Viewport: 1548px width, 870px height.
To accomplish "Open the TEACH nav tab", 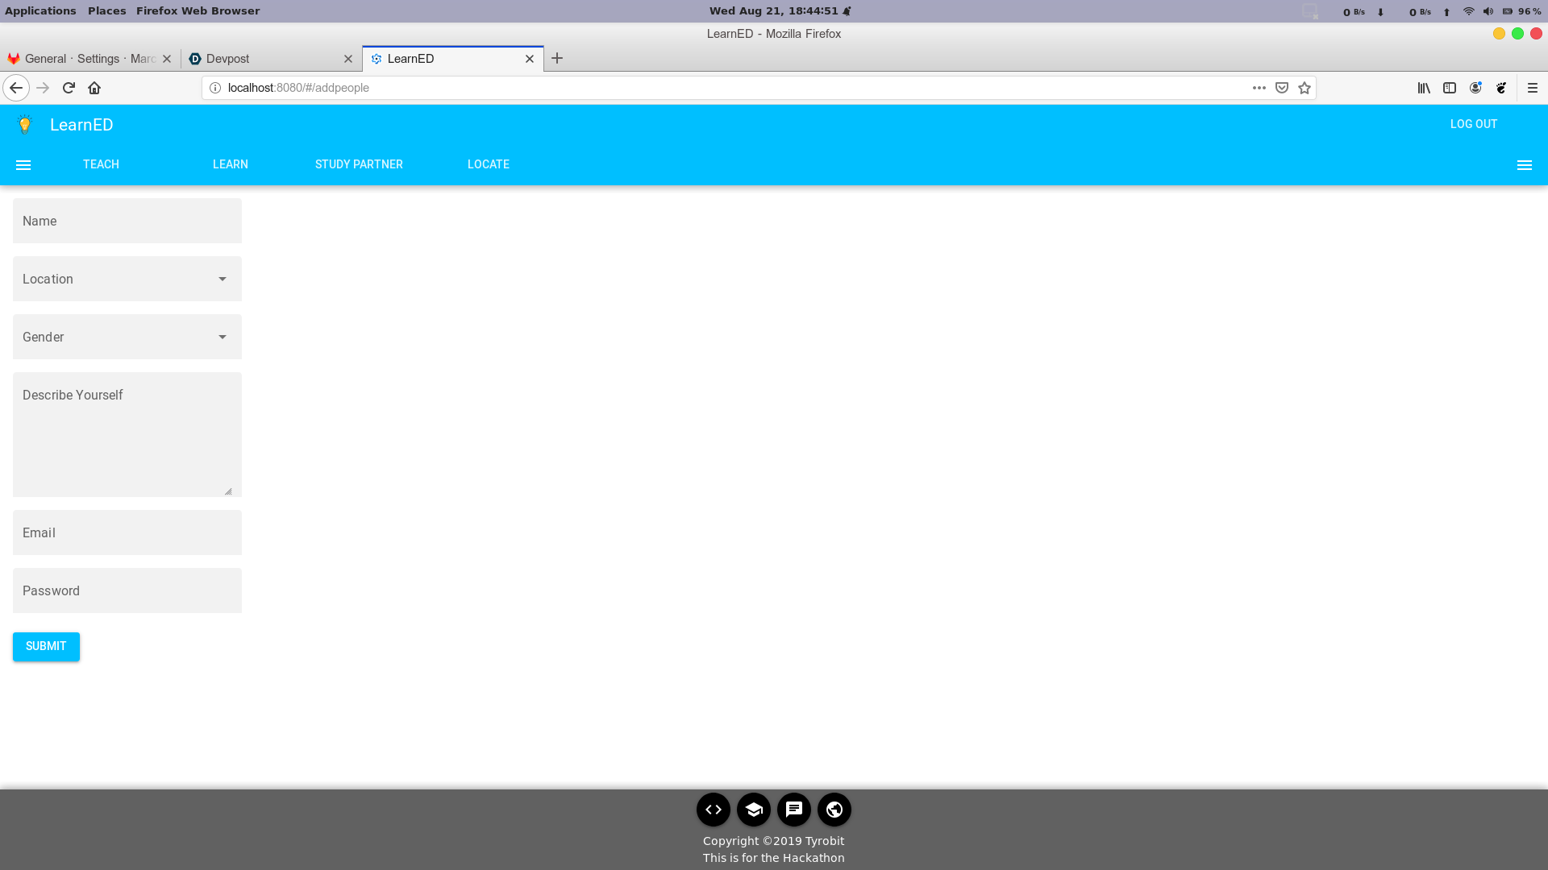I will 101,164.
